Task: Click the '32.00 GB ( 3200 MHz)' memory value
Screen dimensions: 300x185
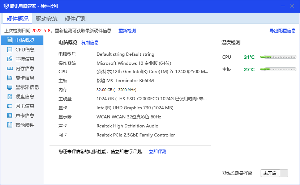Action: click(116, 90)
